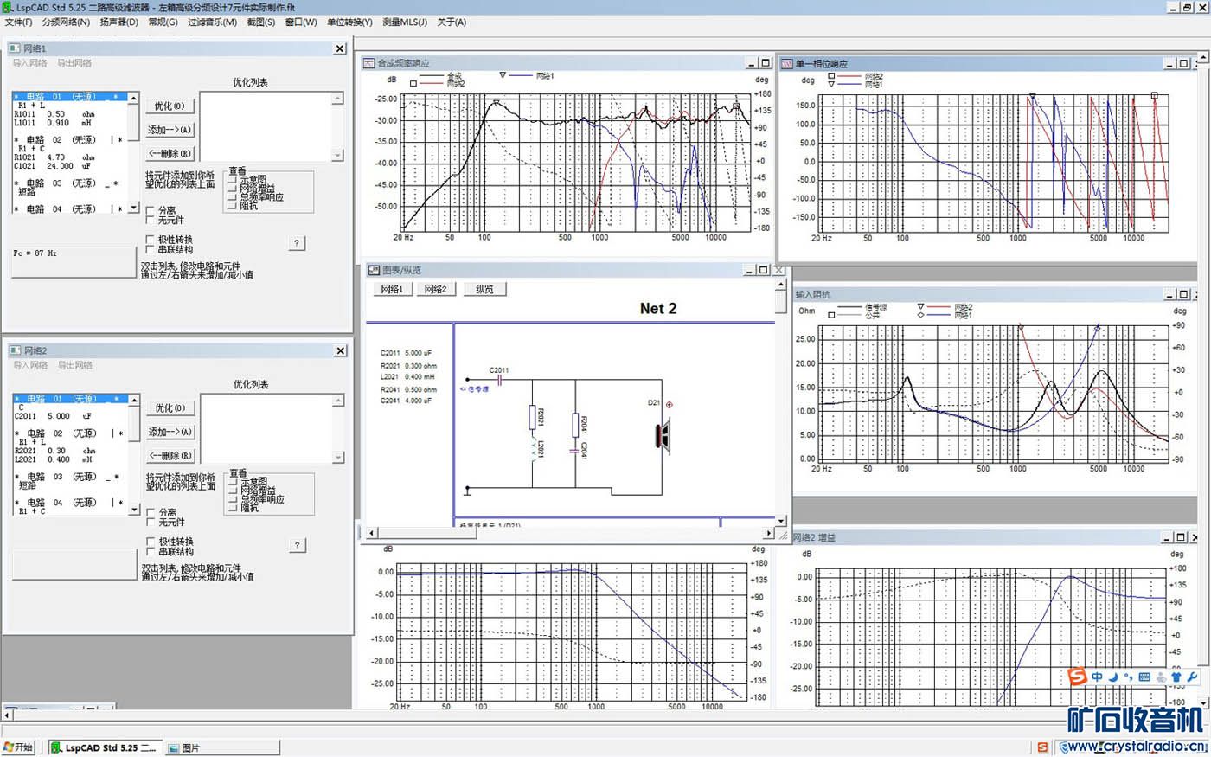This screenshot has width=1211, height=757.
Task: Open the 扬声器(D) menu
Action: pos(119,22)
